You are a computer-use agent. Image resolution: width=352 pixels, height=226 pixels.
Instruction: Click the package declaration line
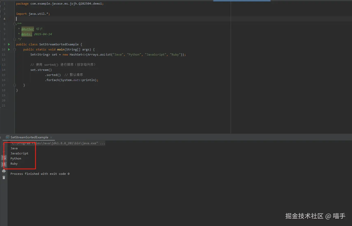click(60, 4)
